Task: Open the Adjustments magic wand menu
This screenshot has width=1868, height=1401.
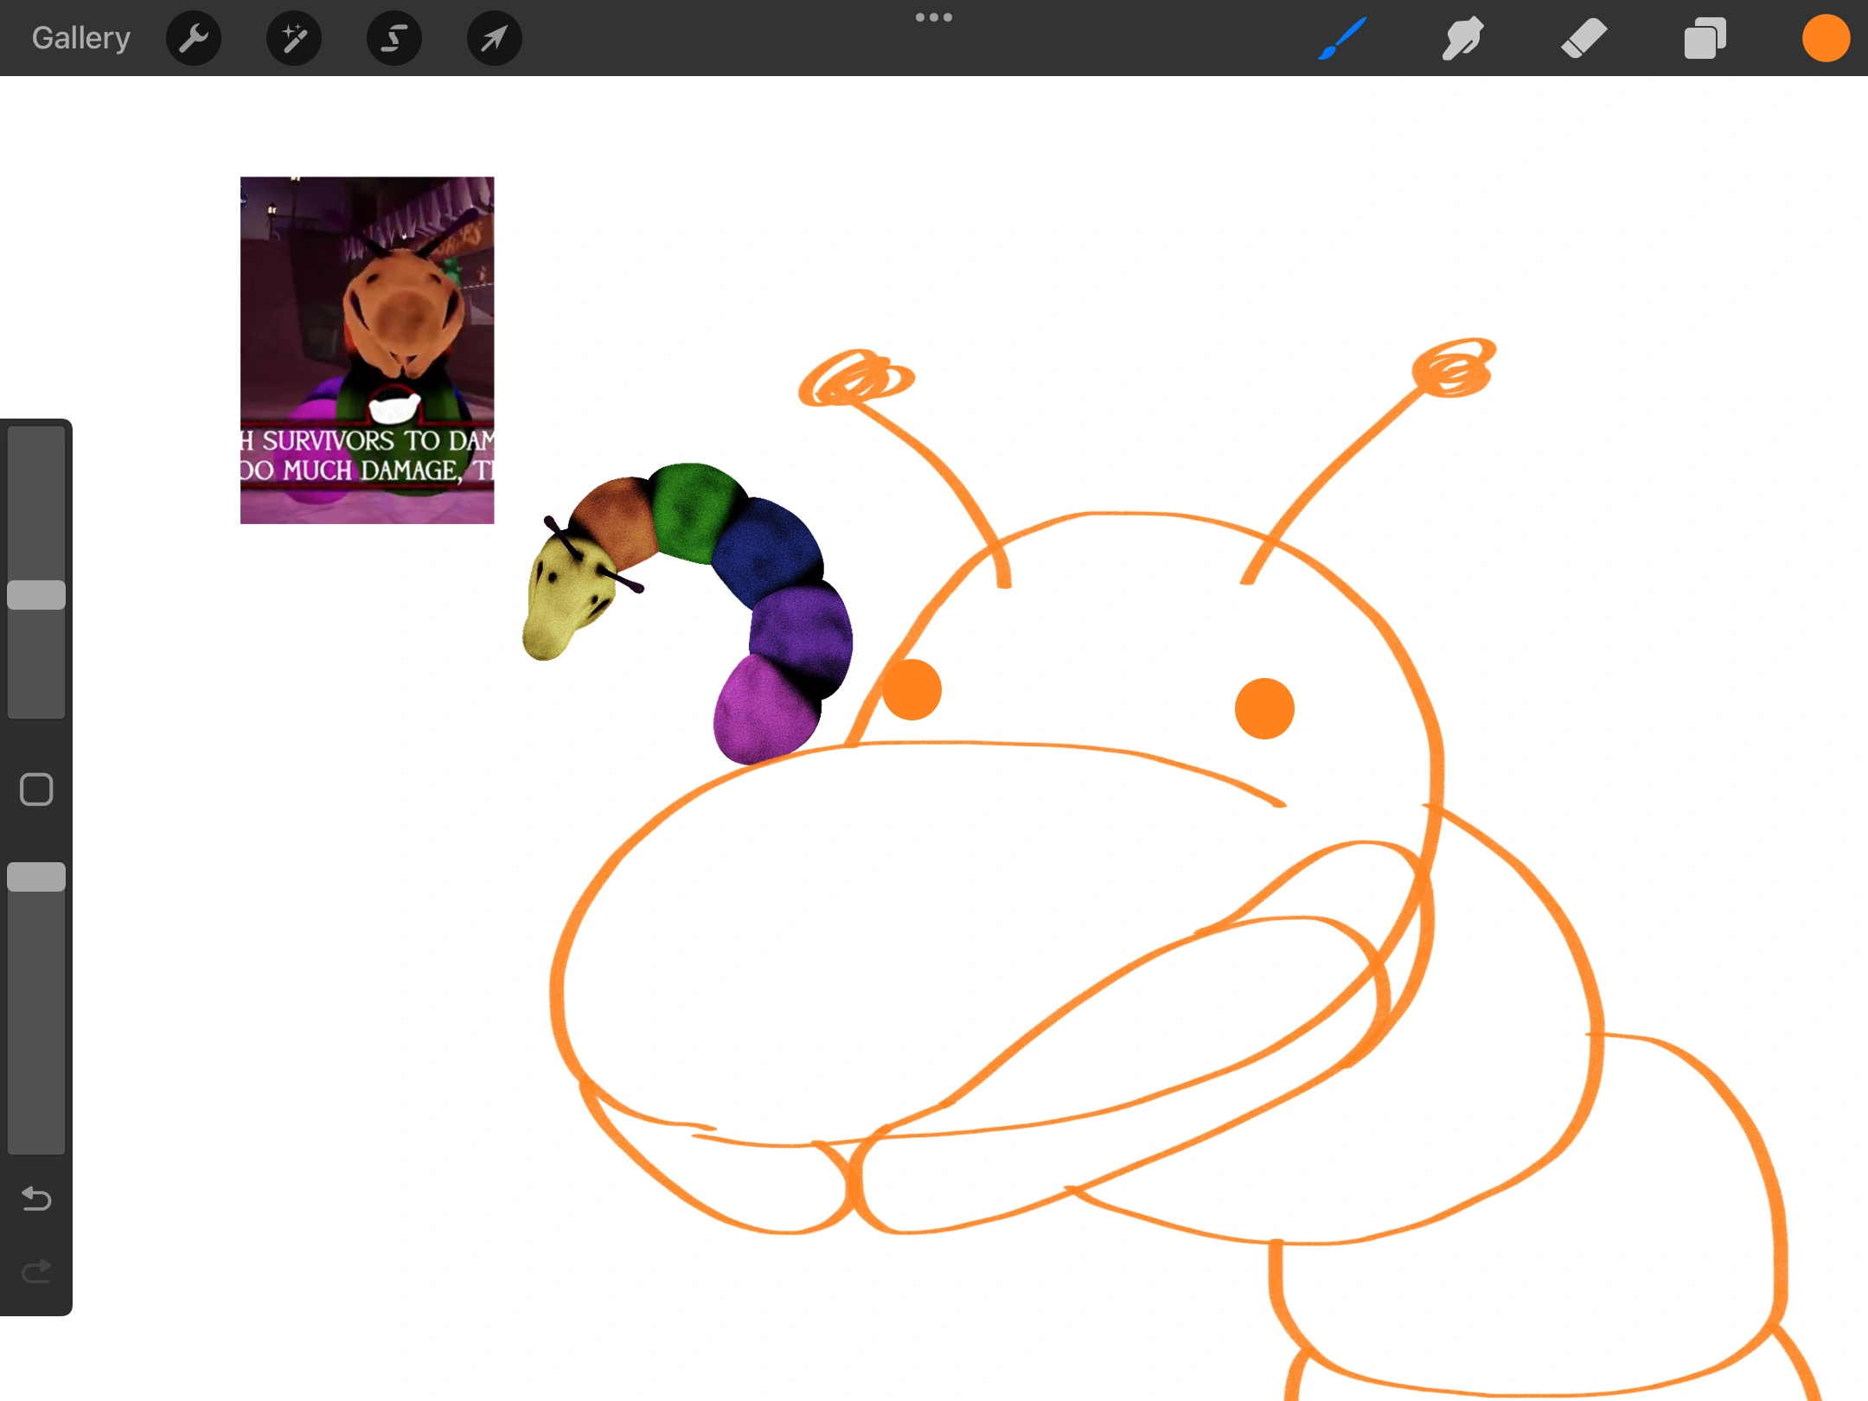Action: pos(294,38)
